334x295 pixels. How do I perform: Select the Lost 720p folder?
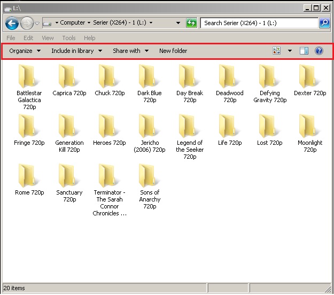click(x=270, y=130)
